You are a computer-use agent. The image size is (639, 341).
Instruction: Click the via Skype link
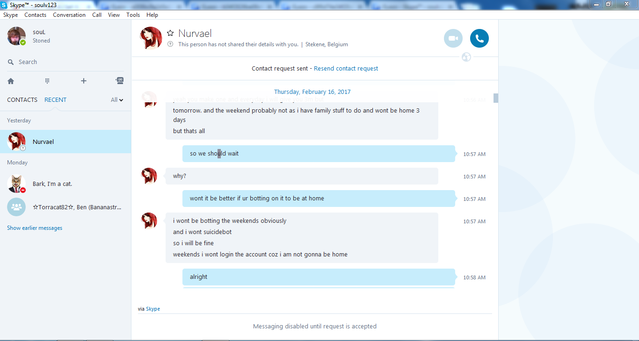point(153,309)
